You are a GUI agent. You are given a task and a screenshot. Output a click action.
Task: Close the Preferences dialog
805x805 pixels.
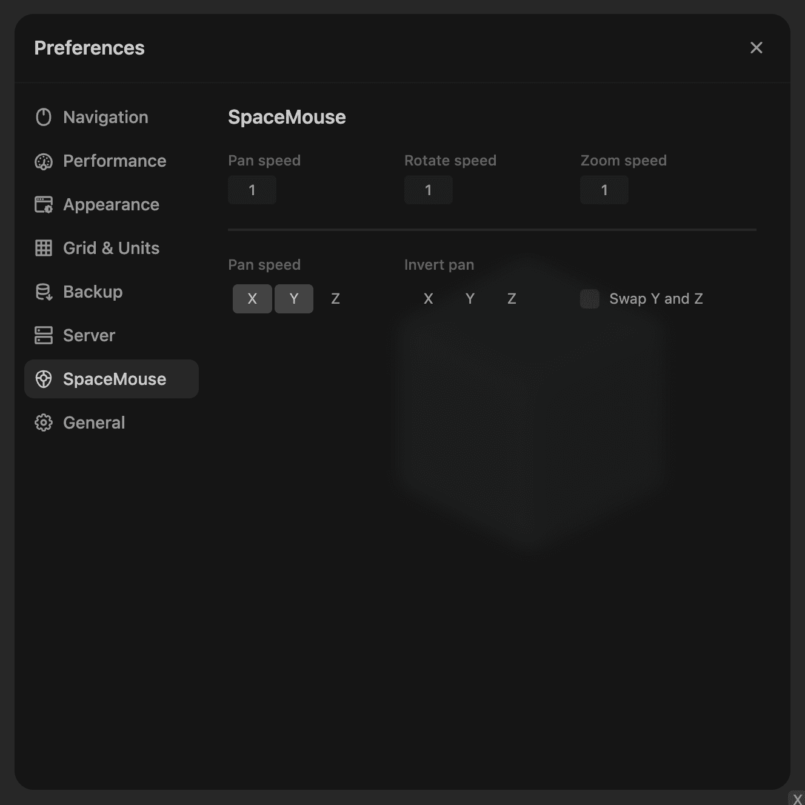click(x=756, y=48)
